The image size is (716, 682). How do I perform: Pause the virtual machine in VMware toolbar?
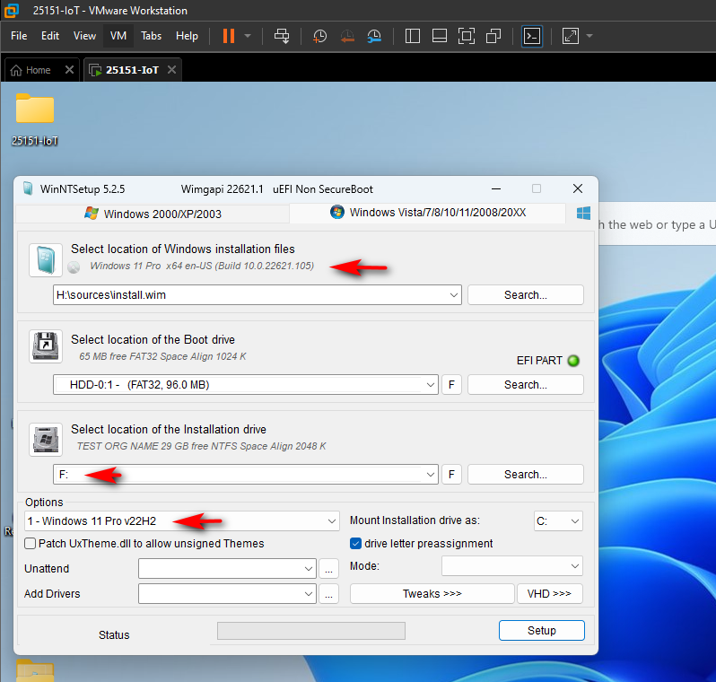click(229, 36)
